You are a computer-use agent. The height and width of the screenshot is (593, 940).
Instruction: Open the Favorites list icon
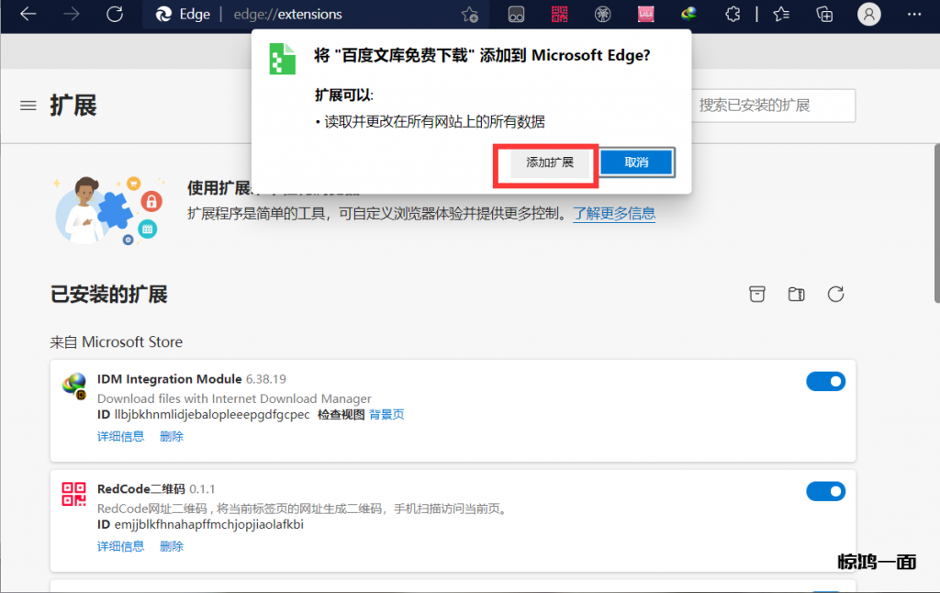point(781,15)
